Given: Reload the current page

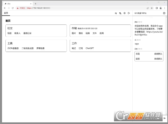Looking at the screenshot, I should click(13, 8).
